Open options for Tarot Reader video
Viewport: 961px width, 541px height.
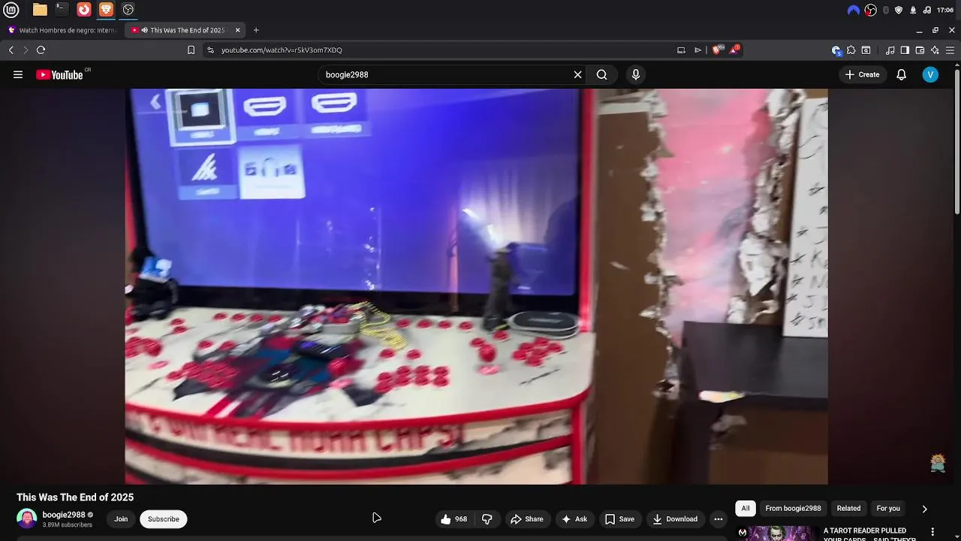(x=933, y=532)
